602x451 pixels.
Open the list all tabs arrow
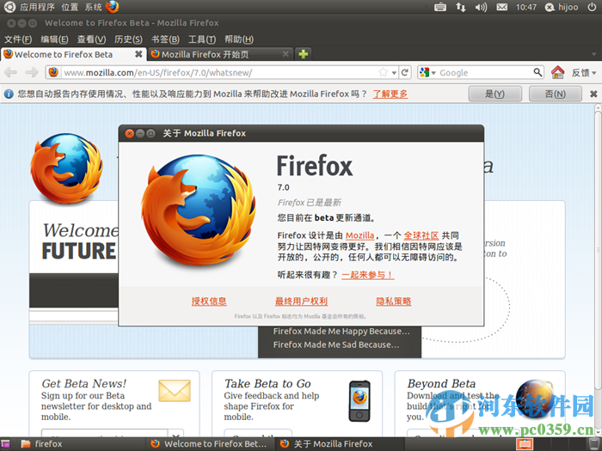pos(594,54)
